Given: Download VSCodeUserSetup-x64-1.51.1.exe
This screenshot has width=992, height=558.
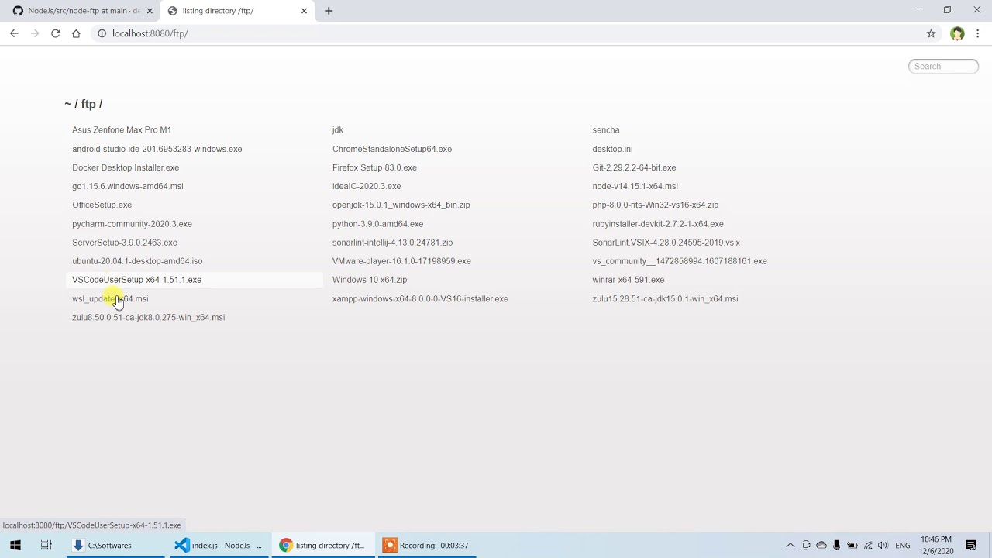Looking at the screenshot, I should tap(137, 280).
